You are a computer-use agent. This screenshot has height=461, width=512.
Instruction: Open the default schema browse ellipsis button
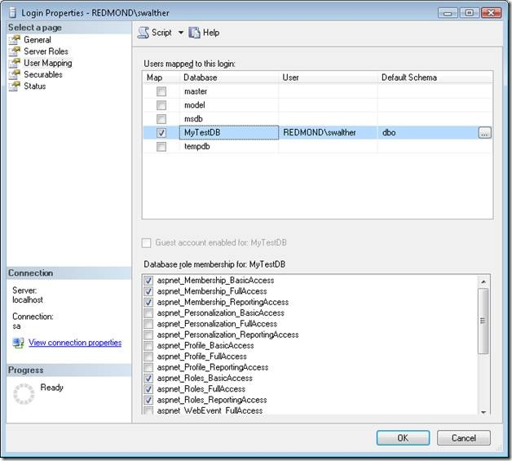(484, 133)
